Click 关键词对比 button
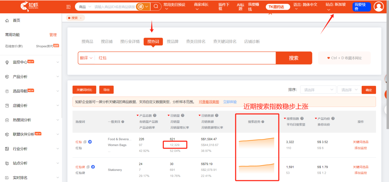 pyautogui.click(x=84, y=90)
